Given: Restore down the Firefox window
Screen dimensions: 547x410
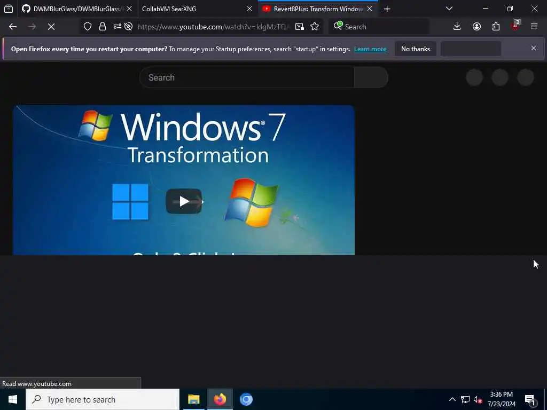Looking at the screenshot, I should click(510, 9).
